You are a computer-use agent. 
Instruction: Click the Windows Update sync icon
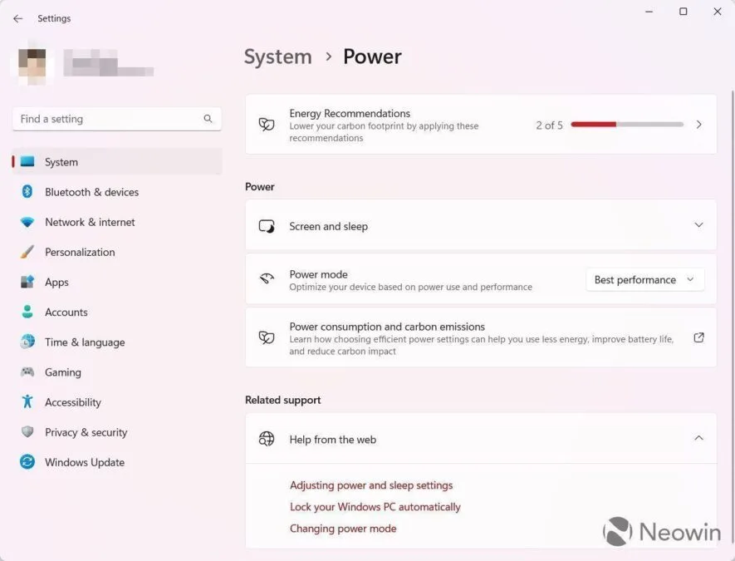pyautogui.click(x=27, y=461)
